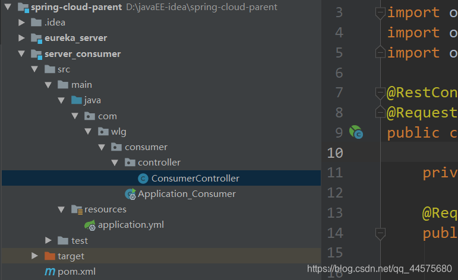458x280 pixels.
Task: Click the gutter Spring bean icon on line 9
Action: coord(355,132)
